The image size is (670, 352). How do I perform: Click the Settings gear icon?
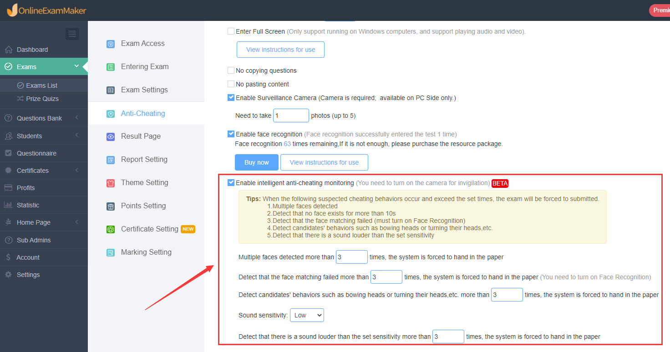click(8, 275)
